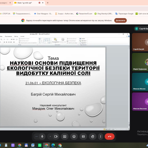Open the Acrobat ribbon tab in PowerPoint
Image resolution: width=148 pixels, height=148 pixels.
pyautogui.click(x=22, y=36)
